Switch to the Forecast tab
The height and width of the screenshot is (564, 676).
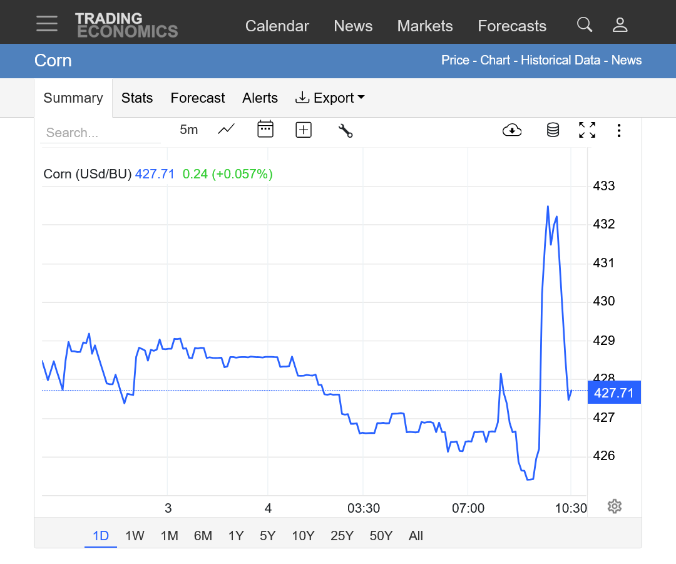(197, 98)
